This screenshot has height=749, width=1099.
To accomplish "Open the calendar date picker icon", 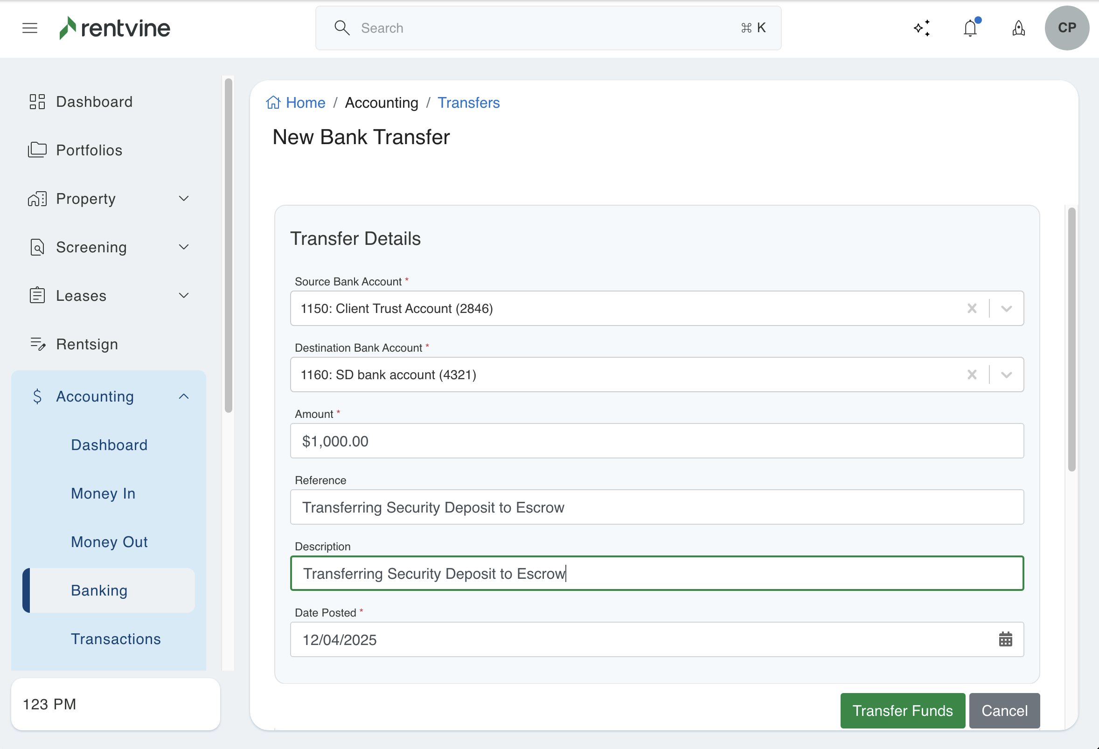I will click(x=1005, y=639).
